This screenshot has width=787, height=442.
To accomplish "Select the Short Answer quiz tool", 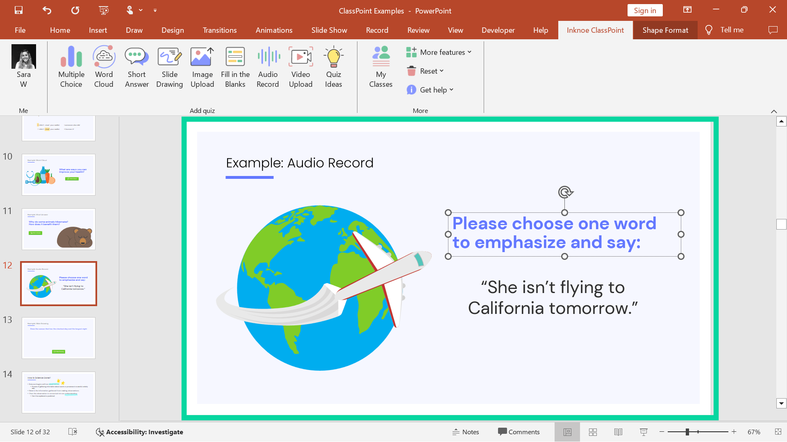I will (137, 65).
